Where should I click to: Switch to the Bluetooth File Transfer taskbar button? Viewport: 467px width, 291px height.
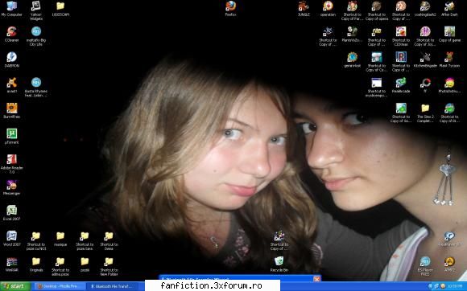(x=113, y=286)
